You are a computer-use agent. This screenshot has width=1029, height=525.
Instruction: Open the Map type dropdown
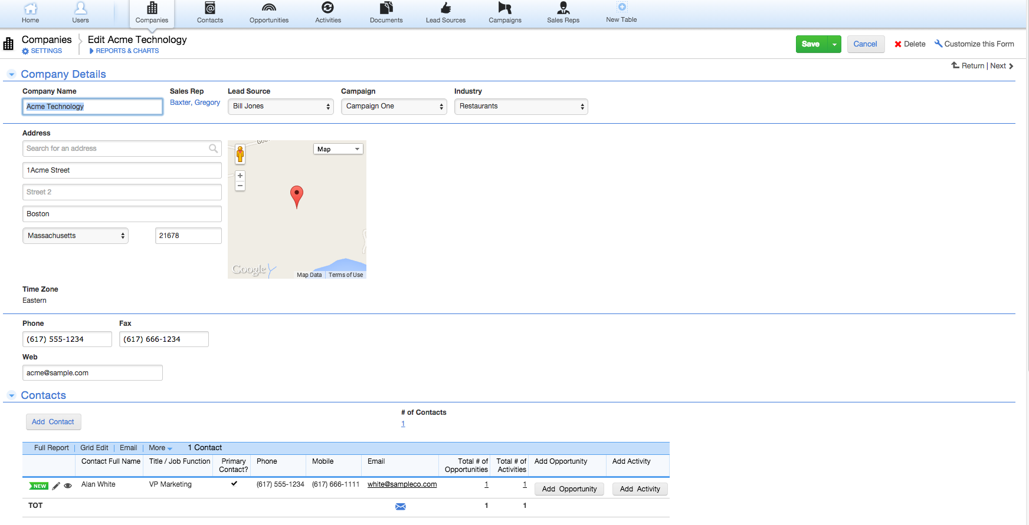pyautogui.click(x=338, y=149)
